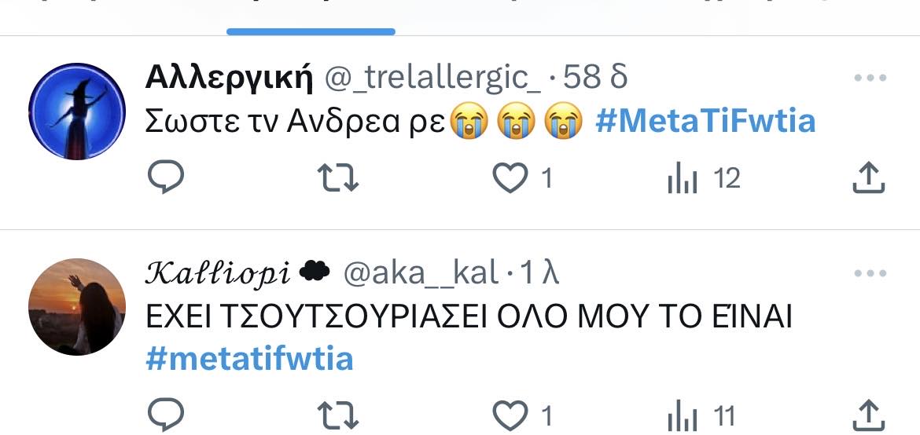Open more options on Kalliopi's tweet
This screenshot has width=920, height=435.
click(x=870, y=274)
